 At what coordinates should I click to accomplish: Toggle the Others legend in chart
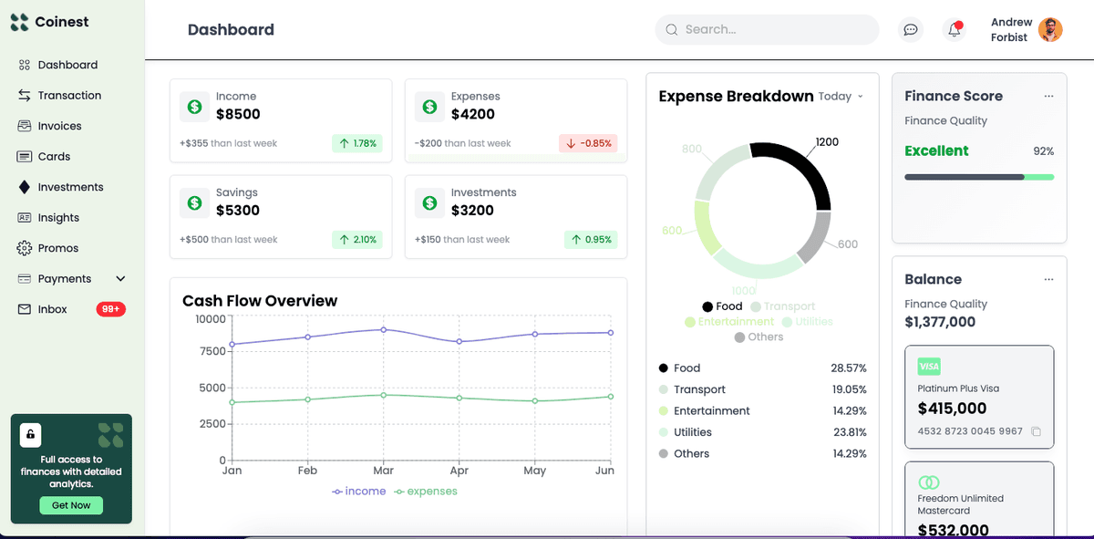[x=759, y=337]
